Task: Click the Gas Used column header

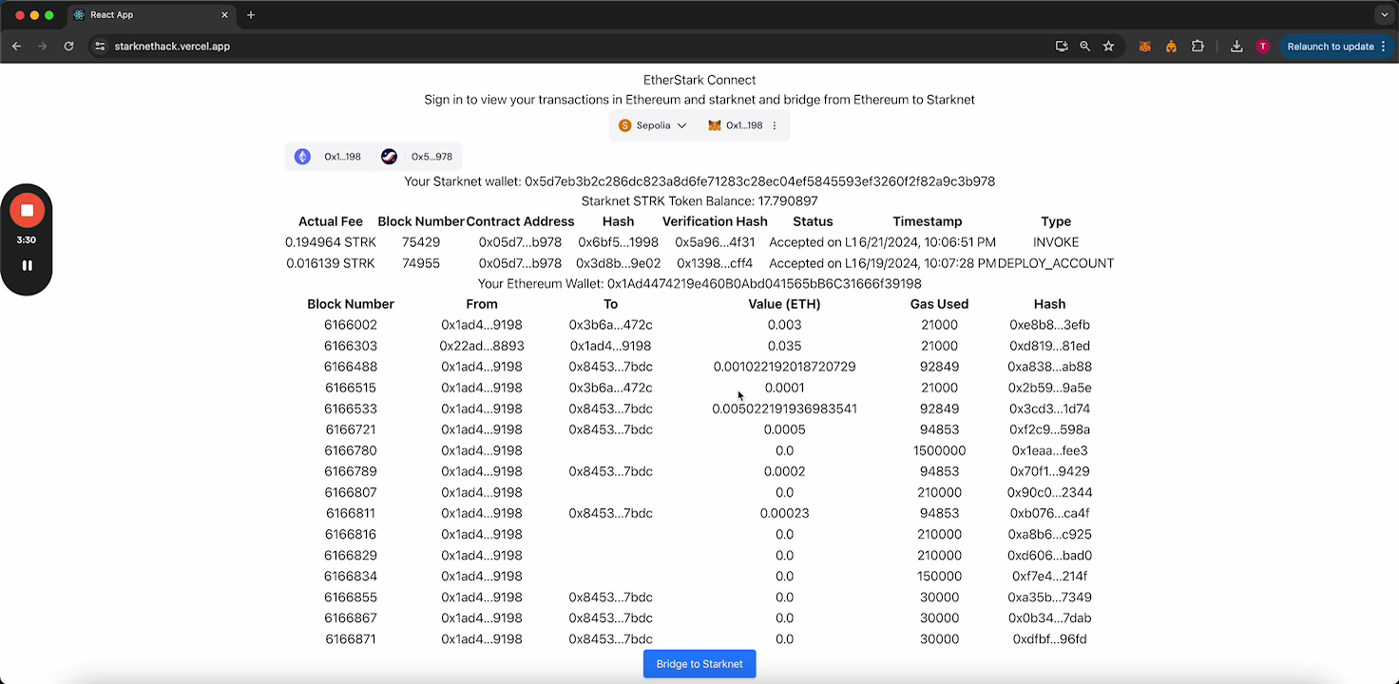Action: pos(939,304)
